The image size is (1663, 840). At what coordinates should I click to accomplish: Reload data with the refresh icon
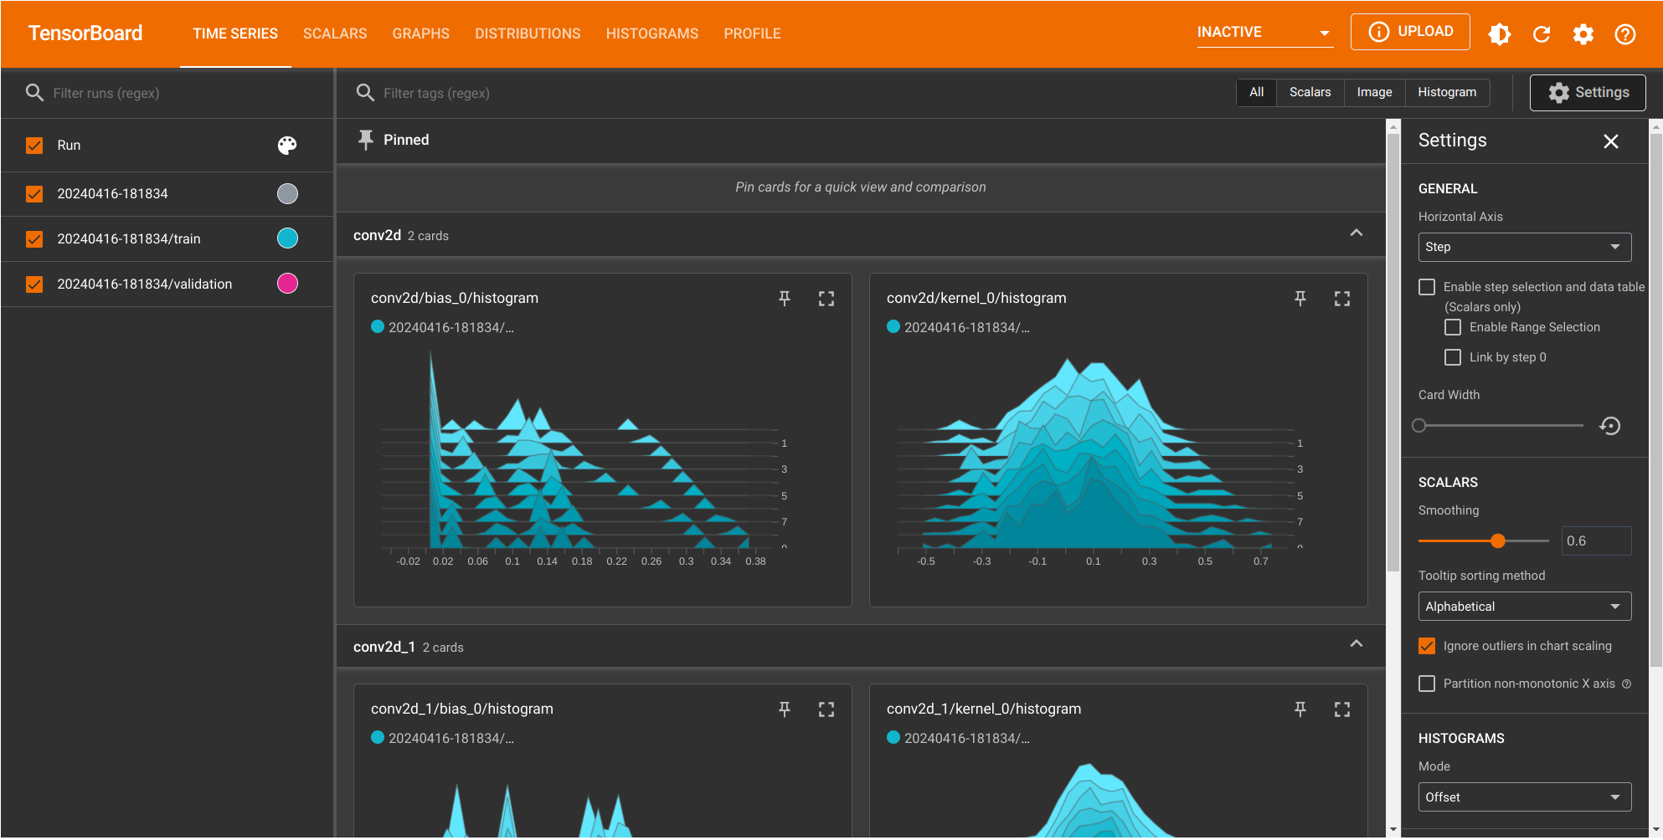(x=1542, y=33)
